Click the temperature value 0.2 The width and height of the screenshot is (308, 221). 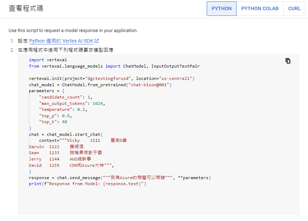[82, 109]
